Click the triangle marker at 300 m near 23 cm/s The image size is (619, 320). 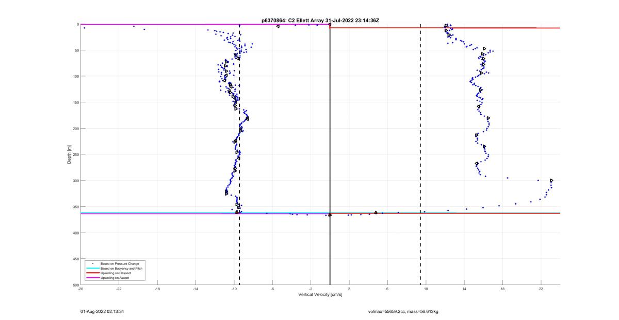551,181
